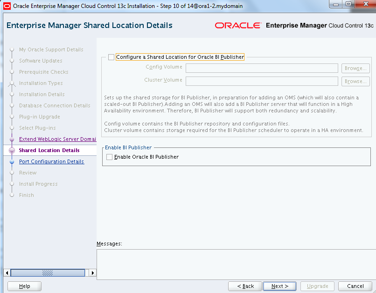
Task: Browse for the Config Volume location
Action: (355, 69)
